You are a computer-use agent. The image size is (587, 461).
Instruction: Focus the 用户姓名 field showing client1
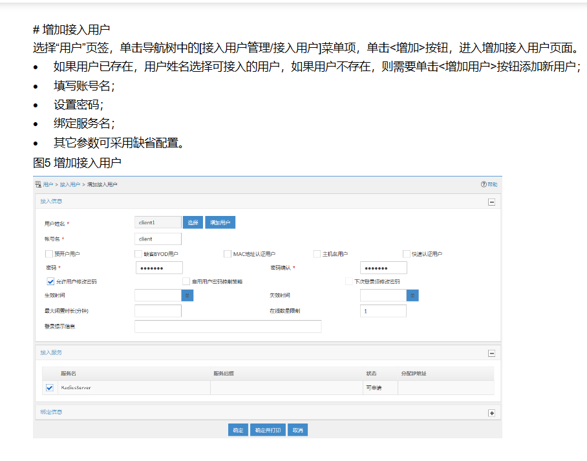158,222
